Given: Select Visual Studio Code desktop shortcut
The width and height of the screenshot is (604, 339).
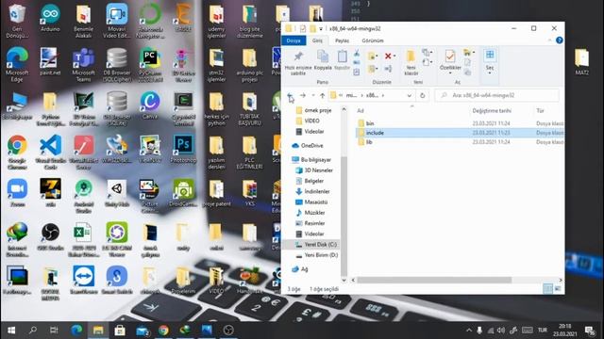Looking at the screenshot, I should (50, 153).
